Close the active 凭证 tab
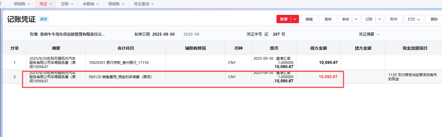Screen dimensions: 442x137 50,4
